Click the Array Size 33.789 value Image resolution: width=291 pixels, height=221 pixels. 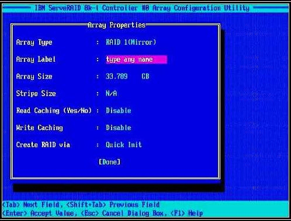pyautogui.click(x=117, y=76)
